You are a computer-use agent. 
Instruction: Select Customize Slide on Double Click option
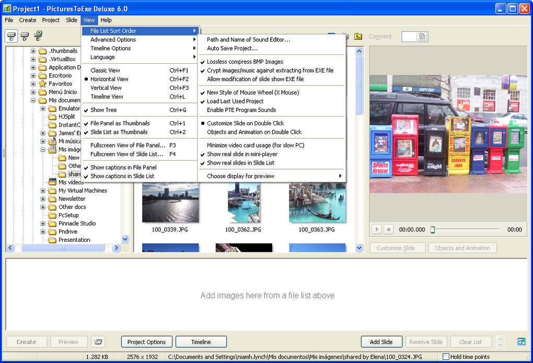pos(272,123)
